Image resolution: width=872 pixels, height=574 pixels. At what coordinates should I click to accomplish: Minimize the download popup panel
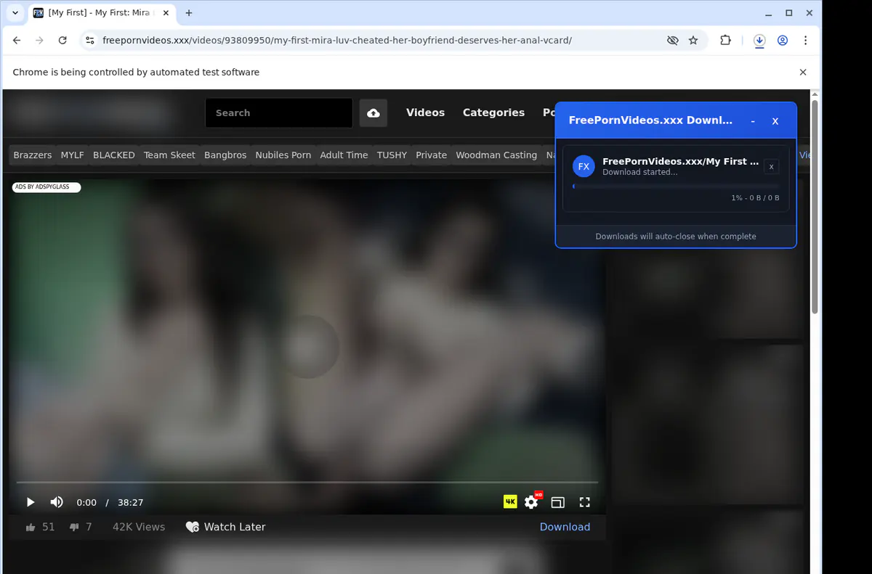[753, 120]
